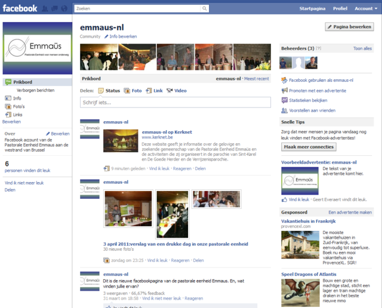The width and height of the screenshot is (382, 308).
Task: Click Een advertentie maken link
Action: pos(350,212)
